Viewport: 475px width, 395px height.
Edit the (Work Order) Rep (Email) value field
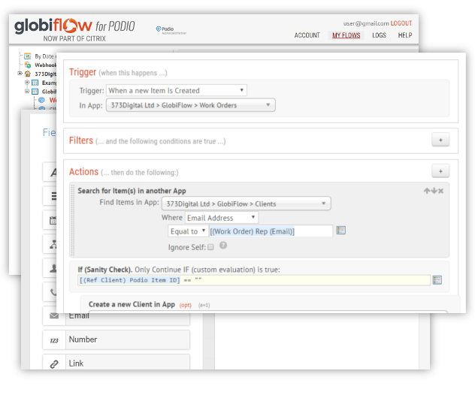click(271, 231)
